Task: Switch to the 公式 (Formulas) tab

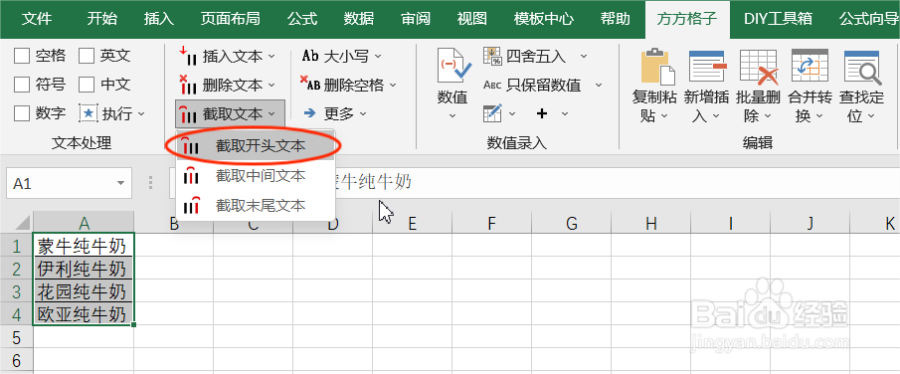Action: 302,18
